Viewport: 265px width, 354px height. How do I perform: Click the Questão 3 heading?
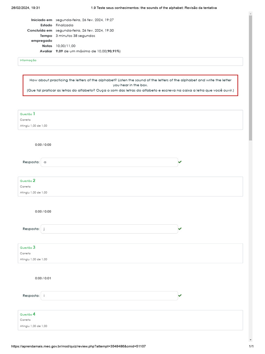click(x=28, y=248)
